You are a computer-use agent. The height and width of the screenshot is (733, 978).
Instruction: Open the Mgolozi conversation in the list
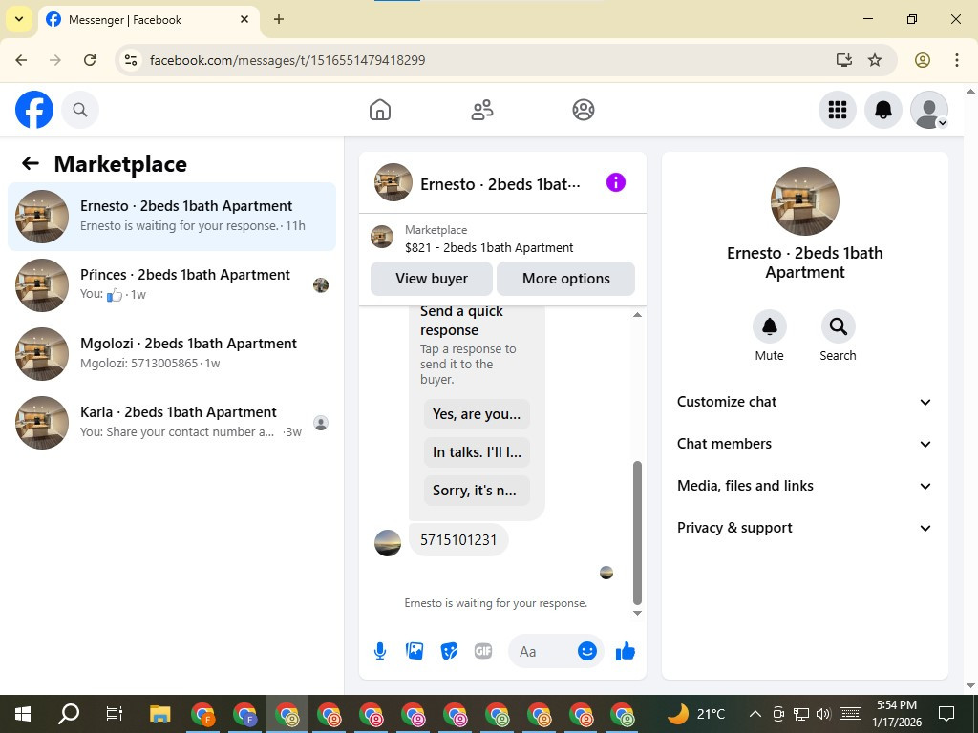(172, 353)
